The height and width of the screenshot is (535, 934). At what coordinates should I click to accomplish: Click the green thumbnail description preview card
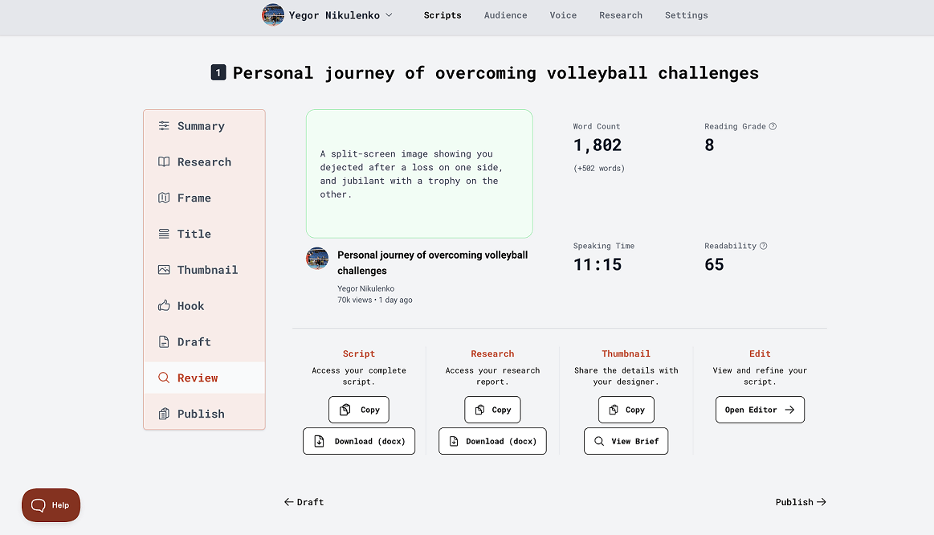[419, 174]
